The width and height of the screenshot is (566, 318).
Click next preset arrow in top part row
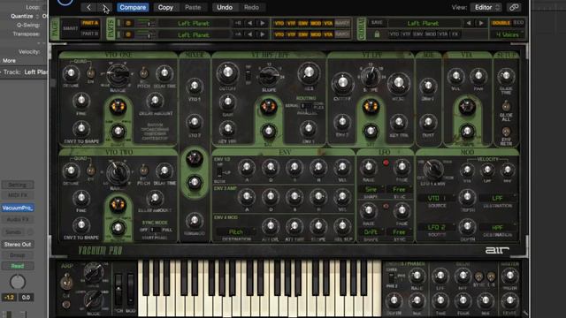263,24
